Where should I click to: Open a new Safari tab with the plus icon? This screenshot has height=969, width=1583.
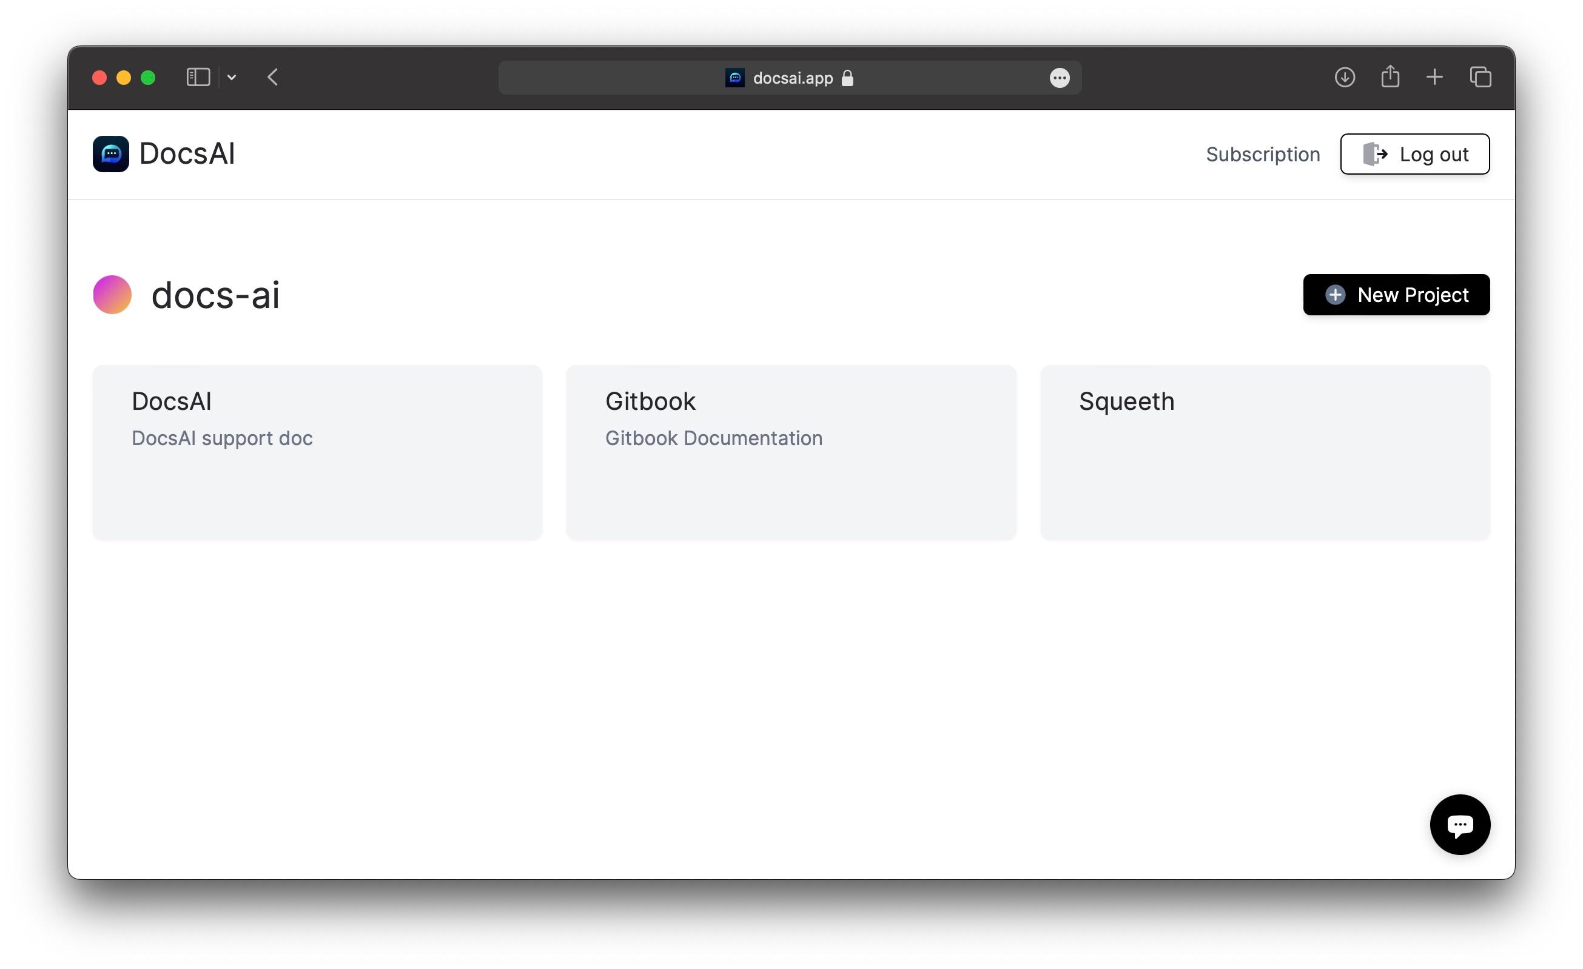pyautogui.click(x=1434, y=78)
